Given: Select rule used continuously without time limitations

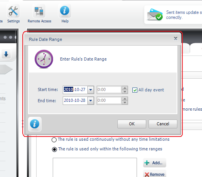Looking at the screenshot, I should 54,140.
